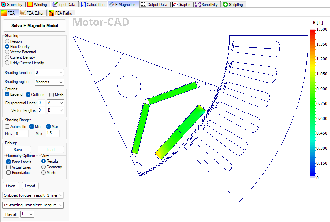
Task: Select Results view radio button
Action: pos(44,161)
